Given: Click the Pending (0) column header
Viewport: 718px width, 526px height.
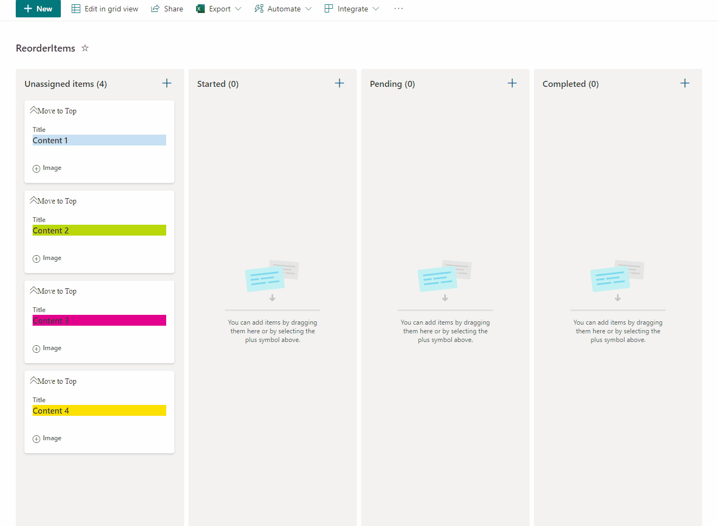Looking at the screenshot, I should 392,84.
